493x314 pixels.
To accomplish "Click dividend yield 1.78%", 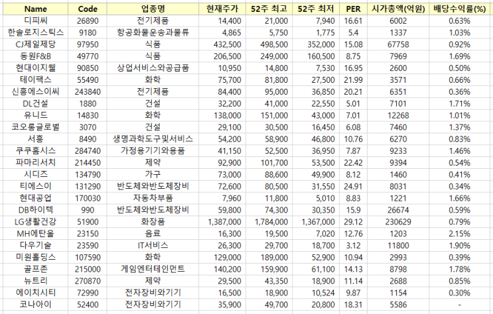I will 459,269.
